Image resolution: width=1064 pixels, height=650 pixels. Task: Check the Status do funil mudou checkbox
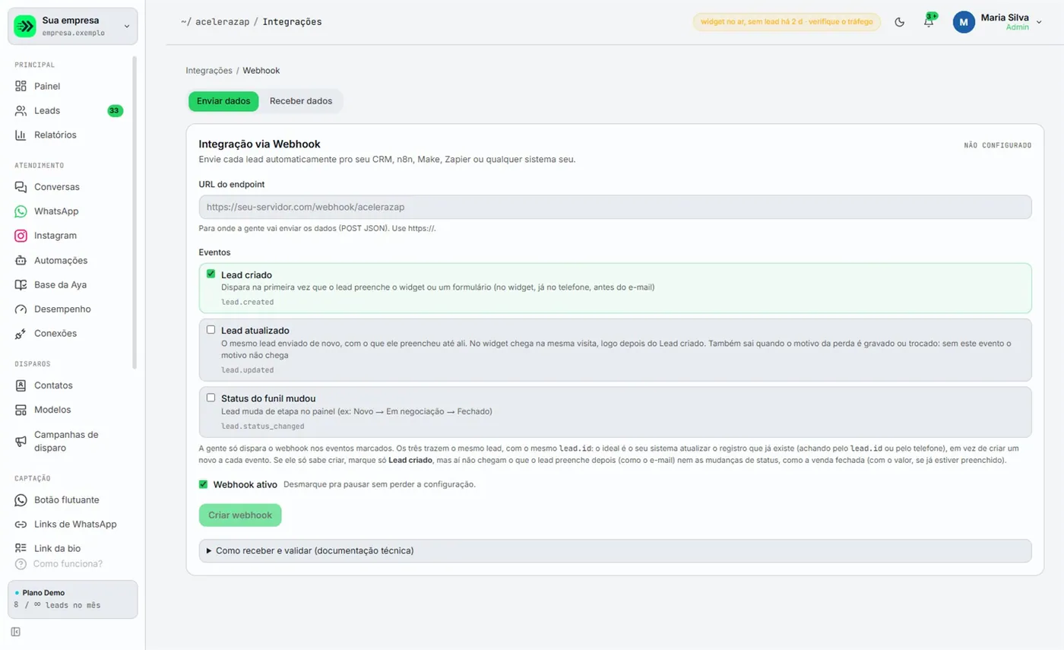[211, 398]
